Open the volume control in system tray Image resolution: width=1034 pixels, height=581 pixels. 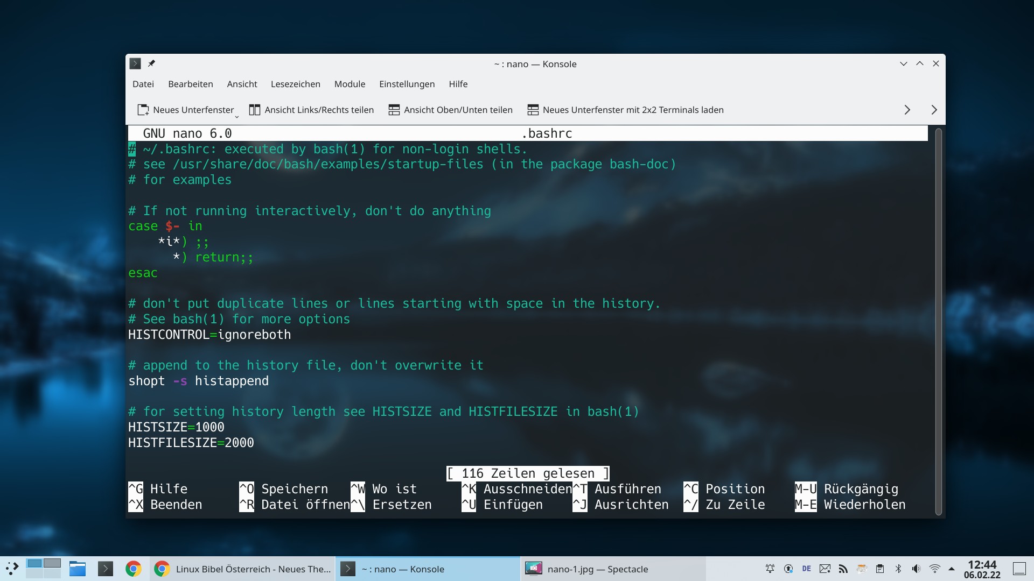pyautogui.click(x=917, y=569)
